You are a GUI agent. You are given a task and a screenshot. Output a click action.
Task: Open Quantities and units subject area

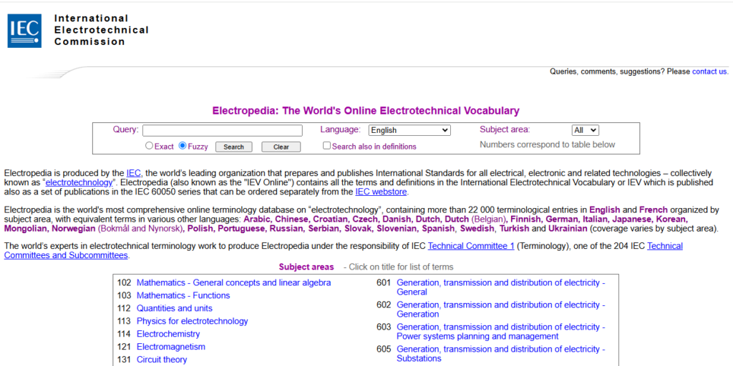(x=174, y=308)
